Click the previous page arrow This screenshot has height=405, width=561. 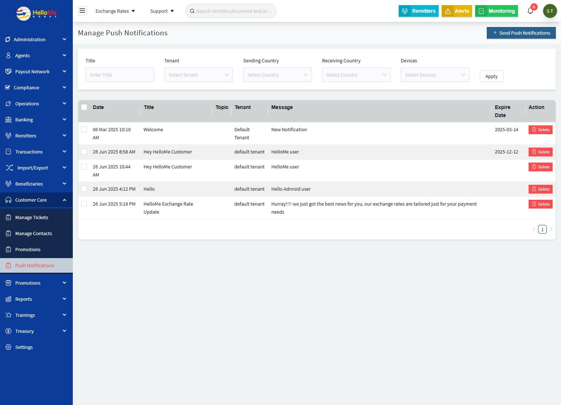tap(534, 229)
